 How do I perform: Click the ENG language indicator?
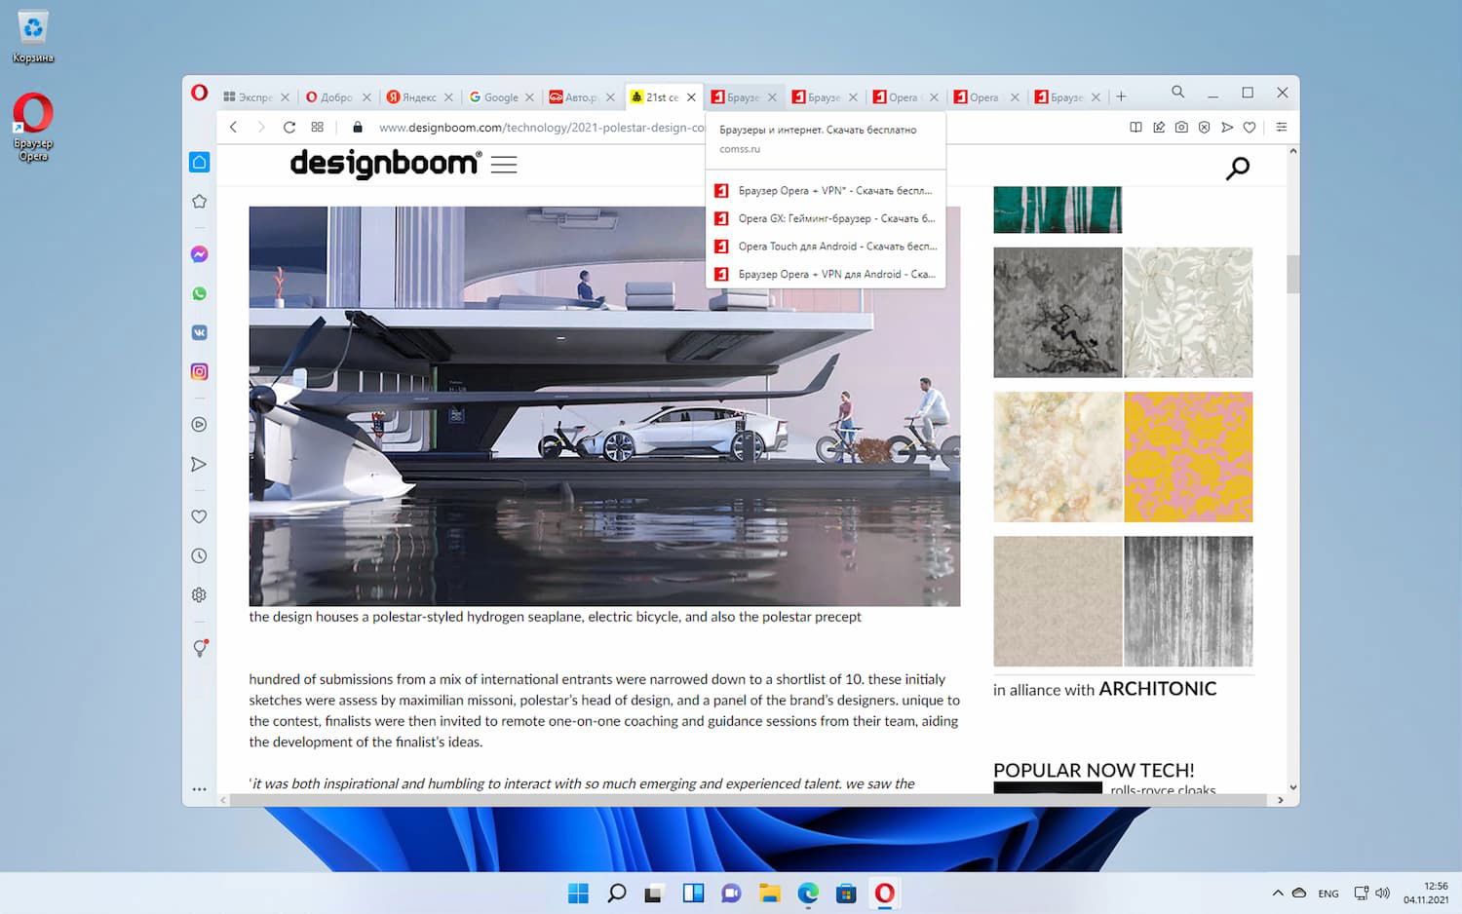pos(1327,894)
